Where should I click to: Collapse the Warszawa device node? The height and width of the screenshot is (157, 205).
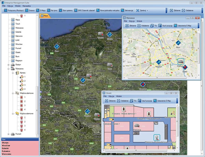(9, 69)
